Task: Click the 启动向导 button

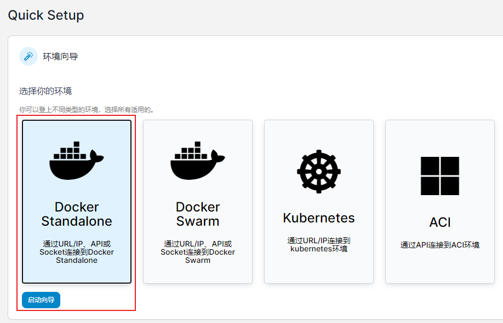Action: (41, 300)
